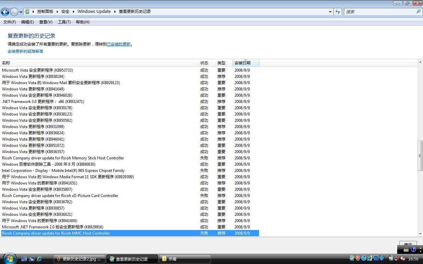
Task: Open the 文件(F) menu
Action: (10, 22)
